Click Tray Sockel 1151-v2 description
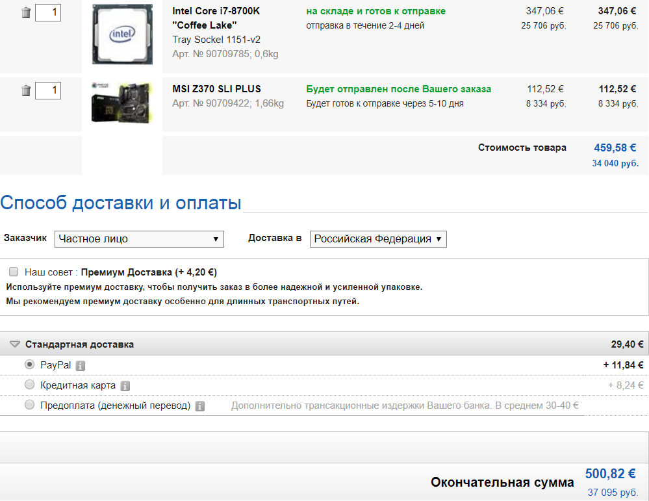649x501 pixels. 216,40
